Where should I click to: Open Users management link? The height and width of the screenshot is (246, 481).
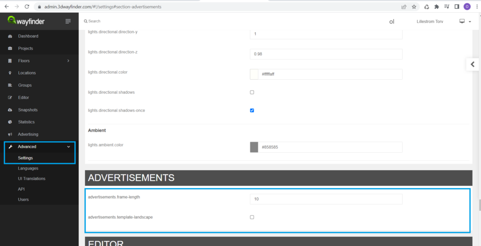point(23,200)
